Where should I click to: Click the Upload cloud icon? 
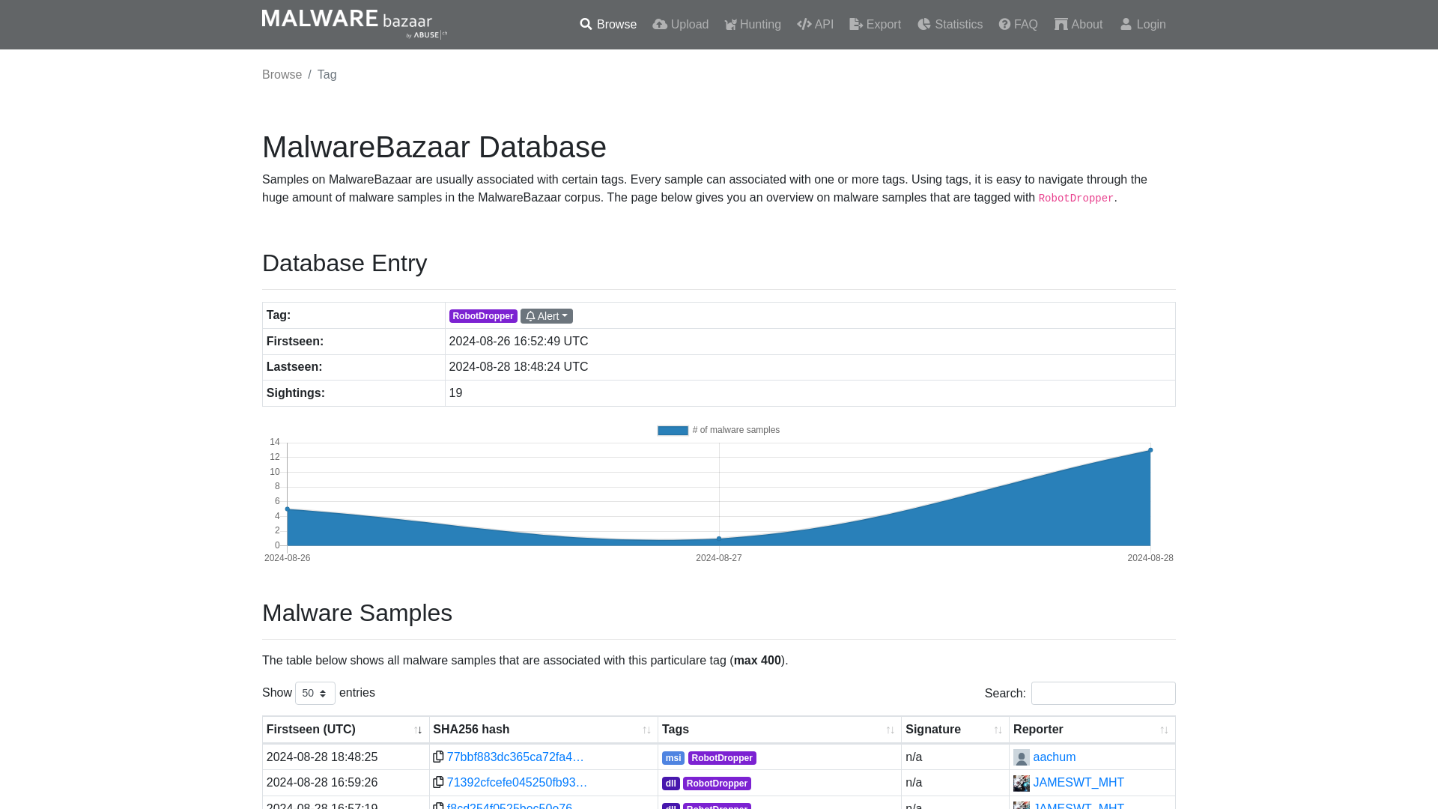[x=660, y=25]
